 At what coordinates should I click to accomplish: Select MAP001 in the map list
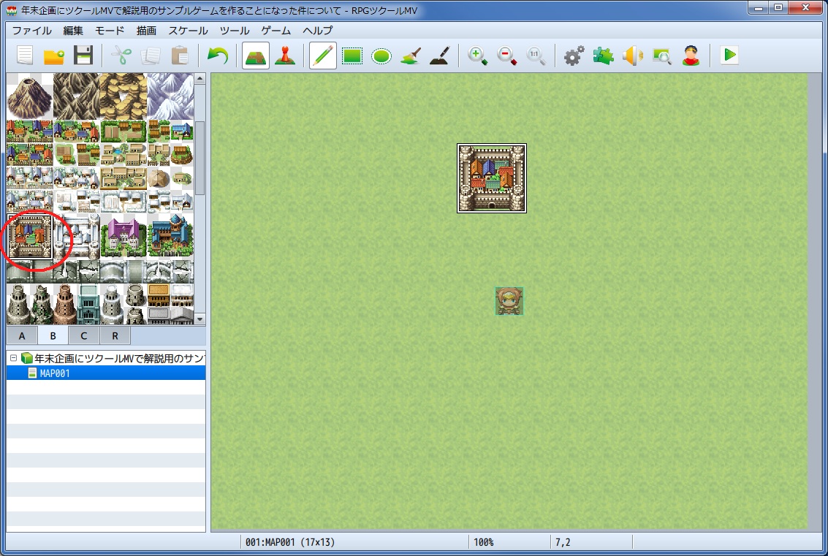(x=55, y=373)
